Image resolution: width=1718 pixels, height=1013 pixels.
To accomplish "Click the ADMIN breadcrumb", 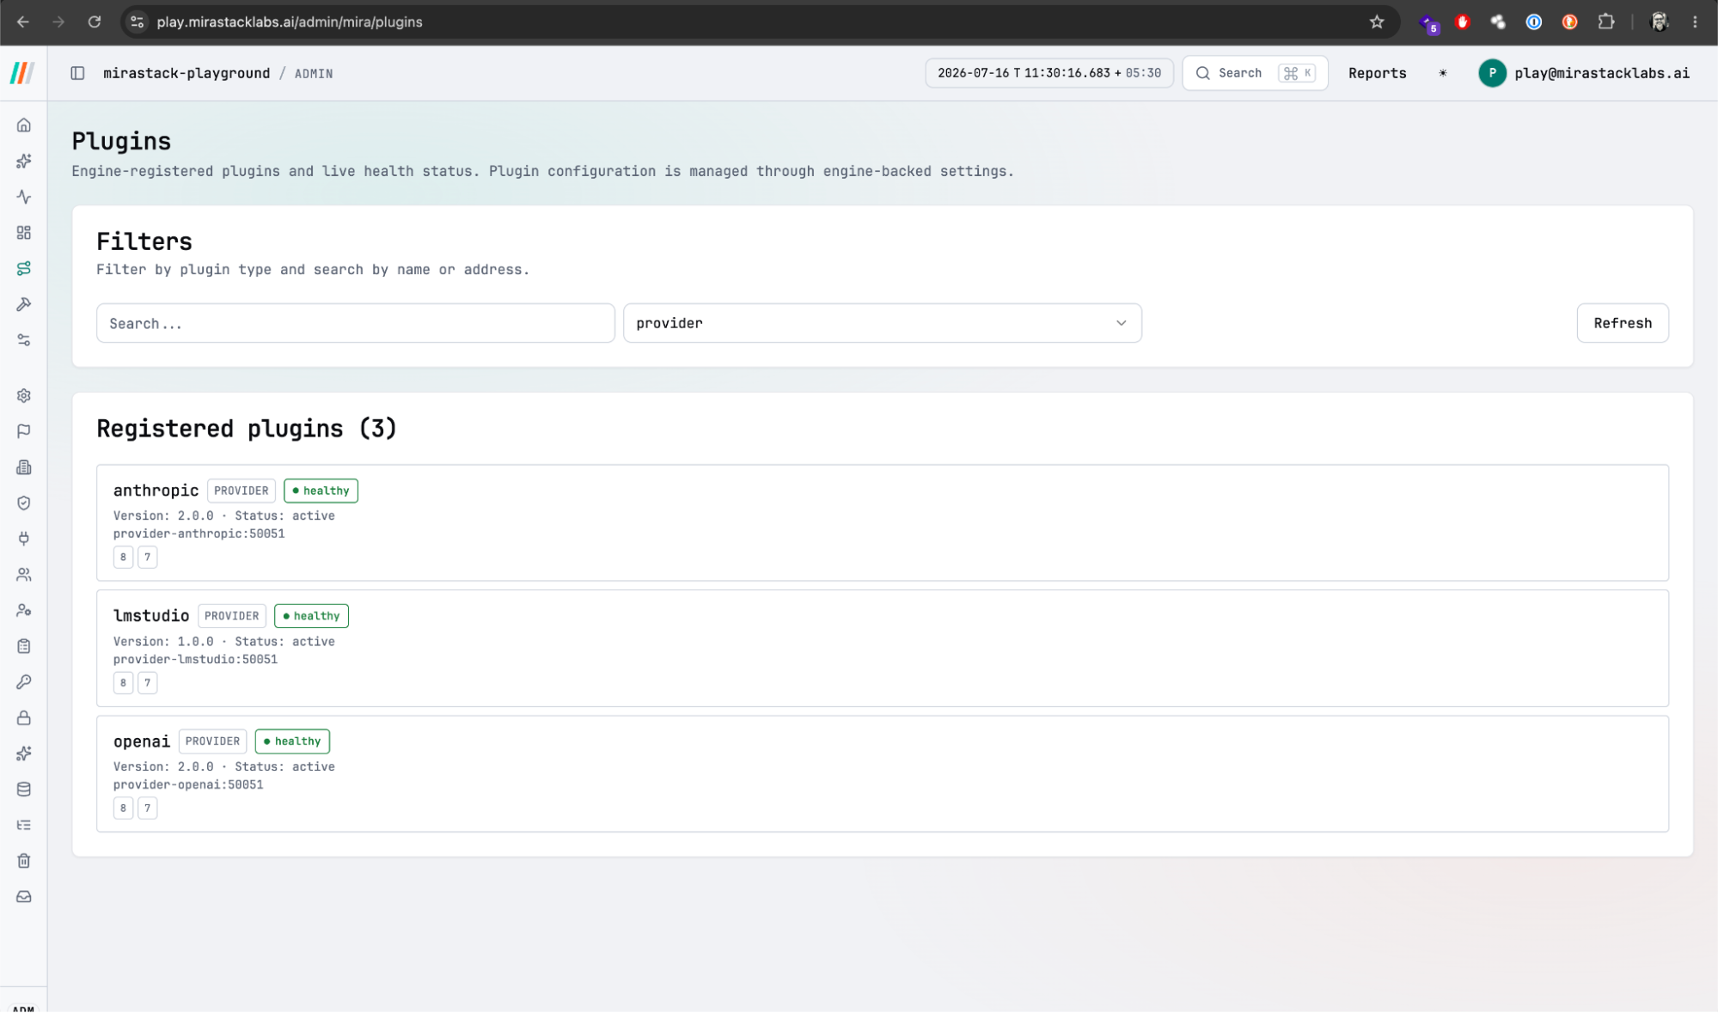I will point(314,74).
